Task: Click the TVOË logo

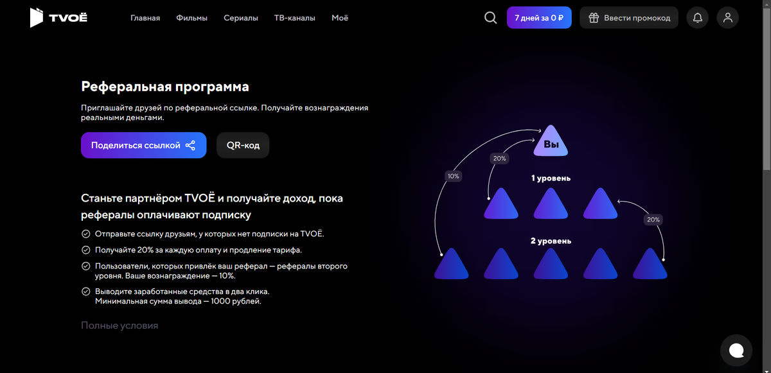Action: (x=58, y=17)
